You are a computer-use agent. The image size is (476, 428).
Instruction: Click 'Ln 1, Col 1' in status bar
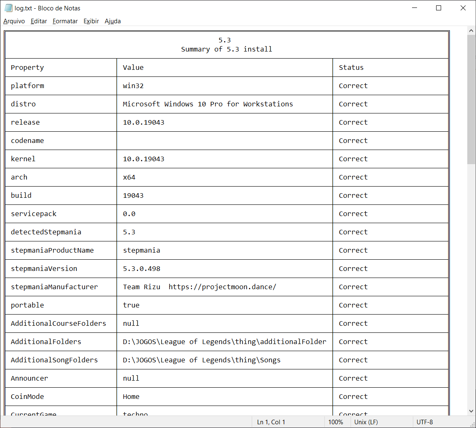(271, 422)
